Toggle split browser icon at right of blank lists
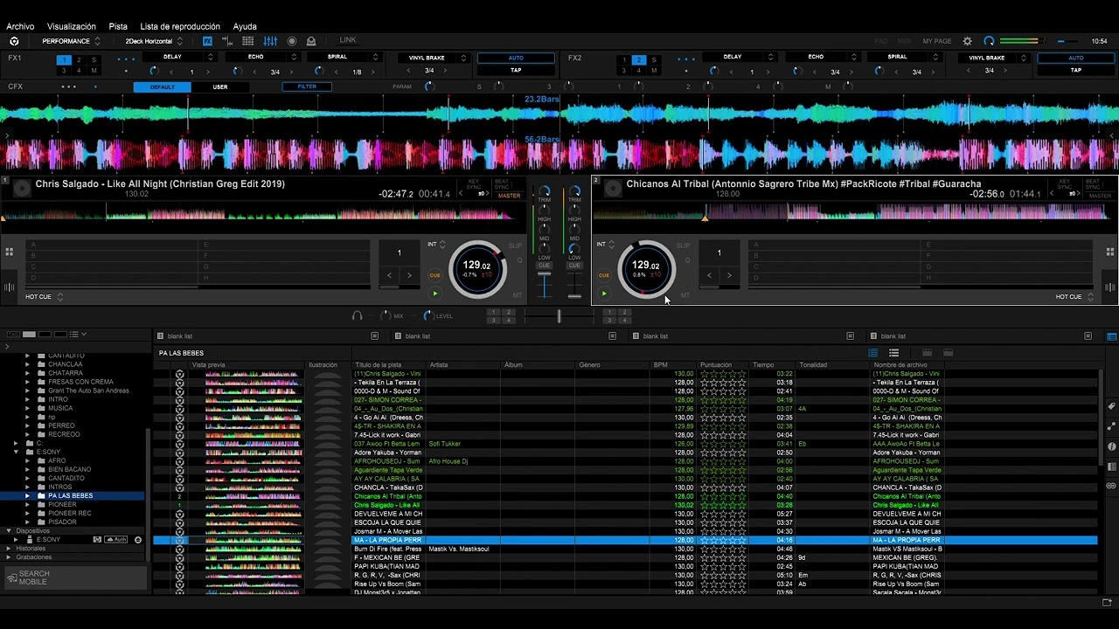The width and height of the screenshot is (1119, 629). (x=1112, y=336)
